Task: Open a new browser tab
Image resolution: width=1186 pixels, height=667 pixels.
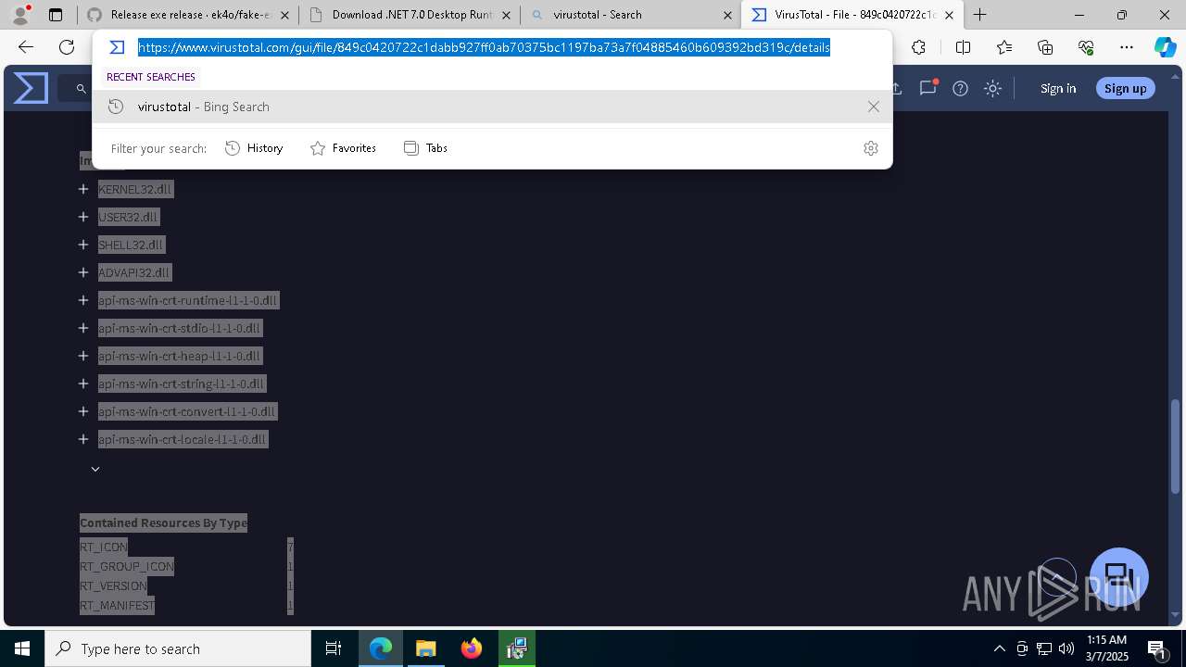Action: click(980, 15)
